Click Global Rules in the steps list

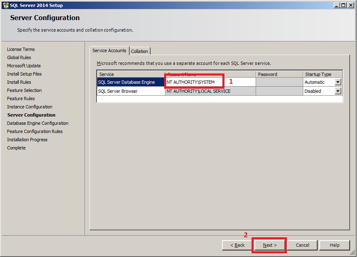(x=19, y=57)
